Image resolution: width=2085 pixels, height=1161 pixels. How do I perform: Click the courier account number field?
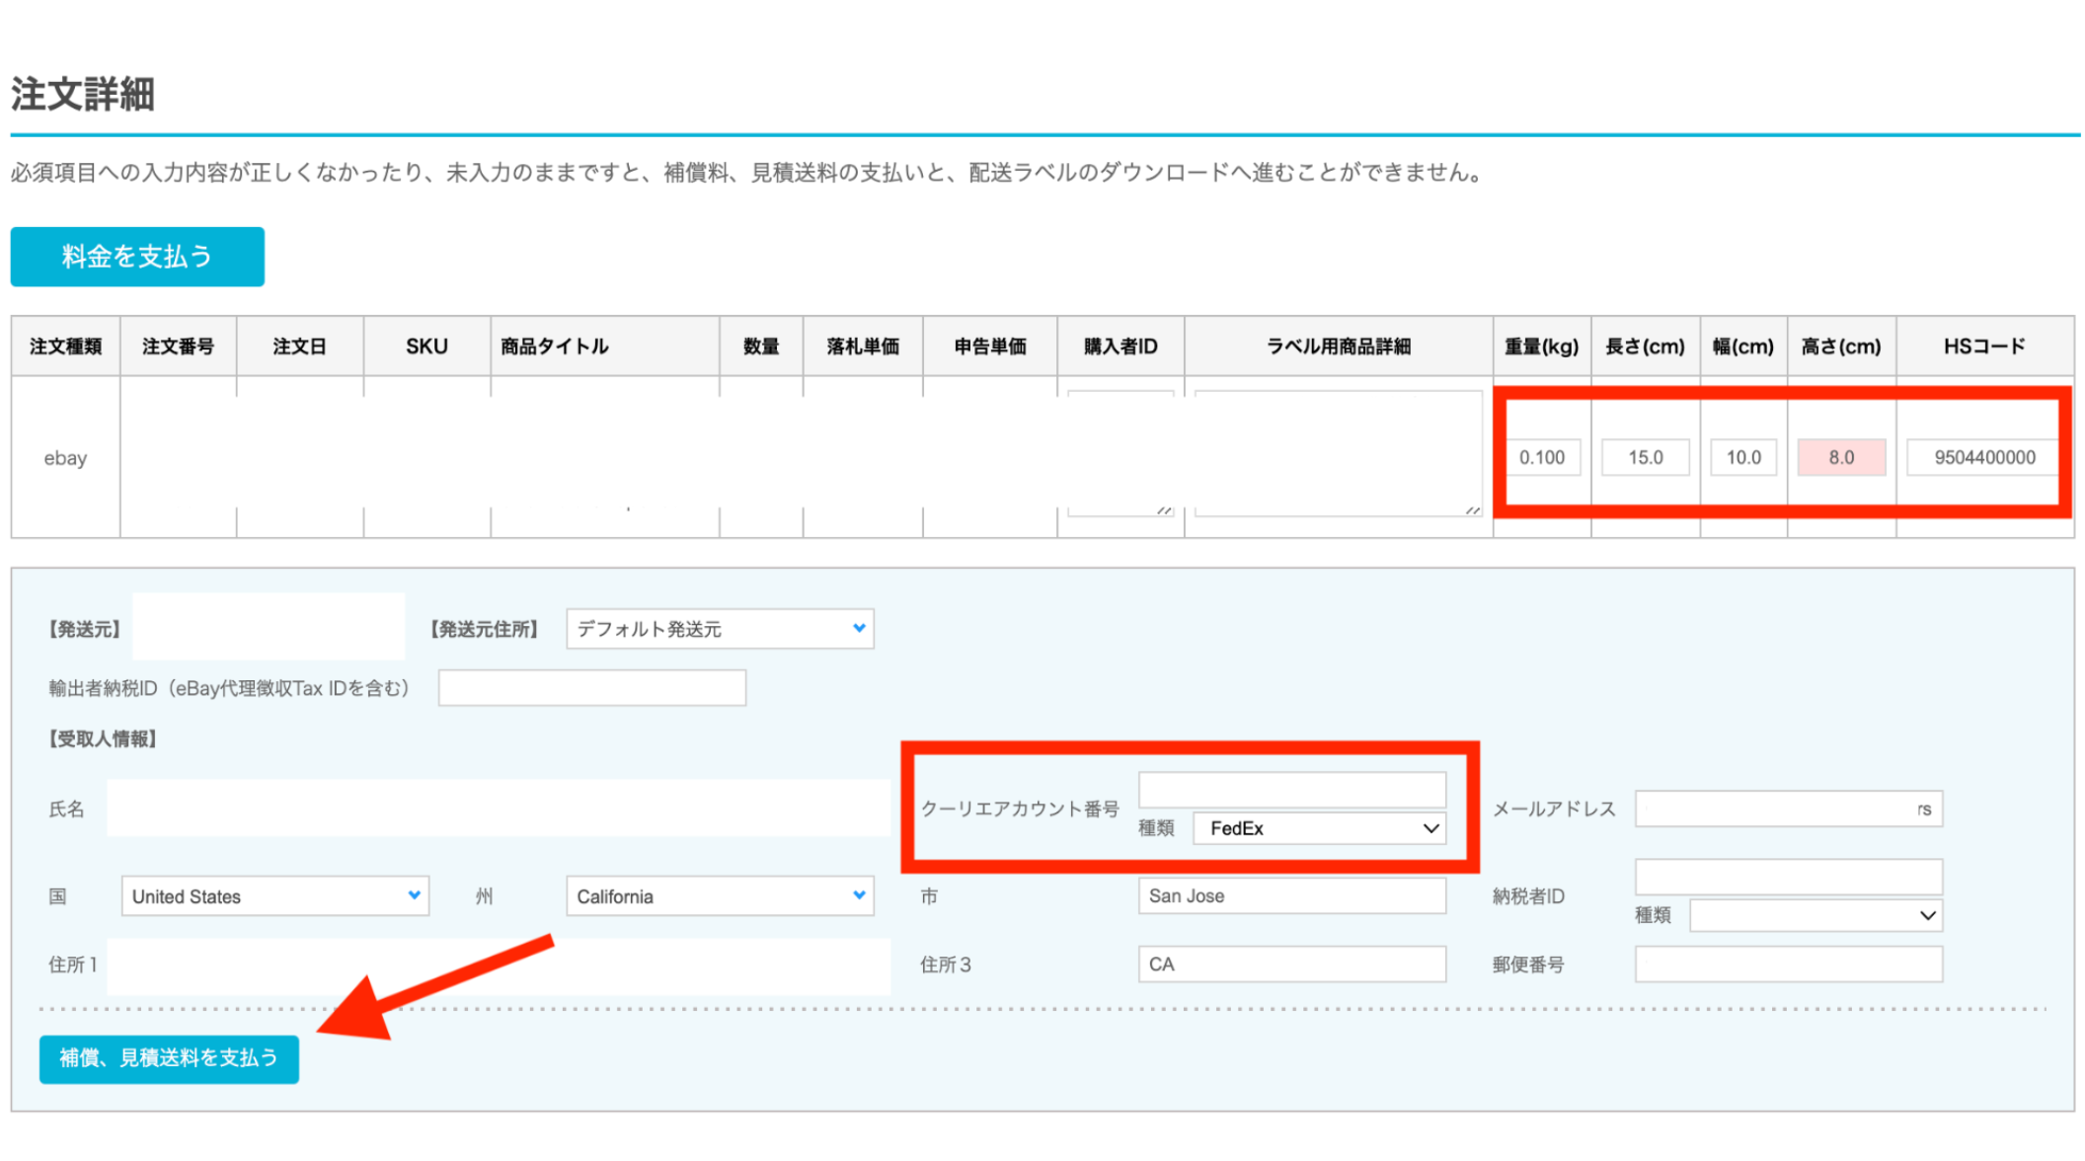pos(1291,789)
